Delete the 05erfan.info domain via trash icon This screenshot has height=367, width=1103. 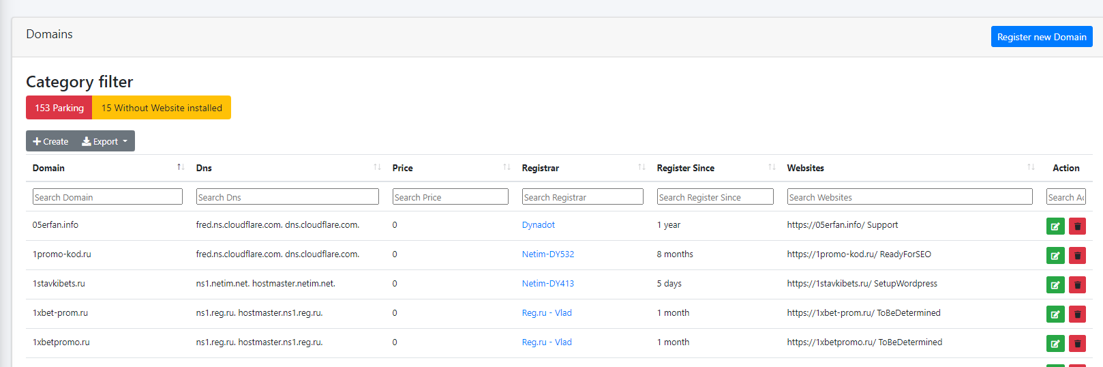[1077, 226]
